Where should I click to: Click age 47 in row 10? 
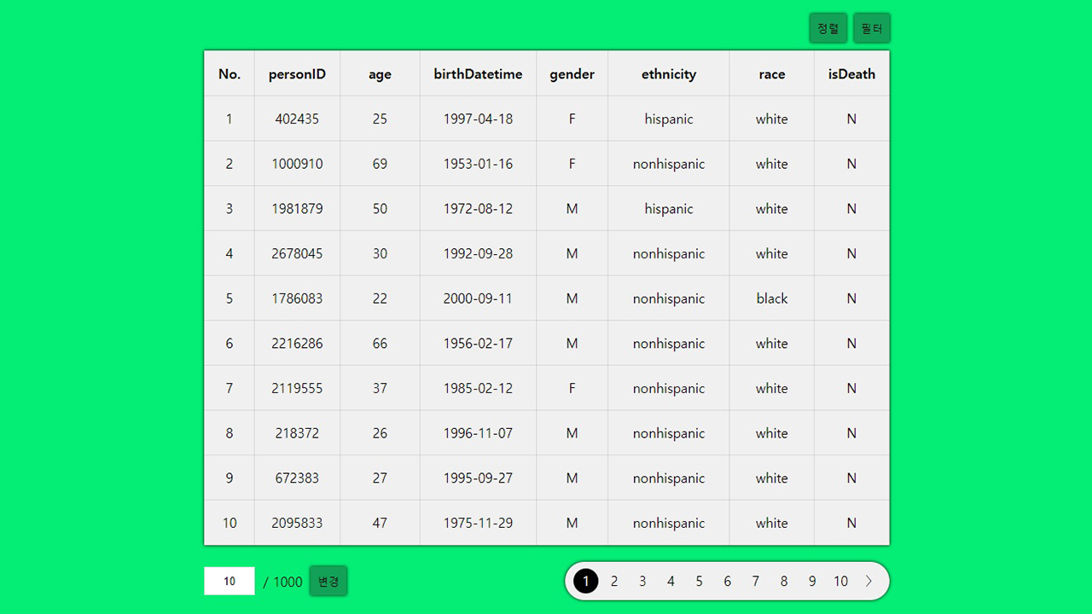click(x=380, y=523)
